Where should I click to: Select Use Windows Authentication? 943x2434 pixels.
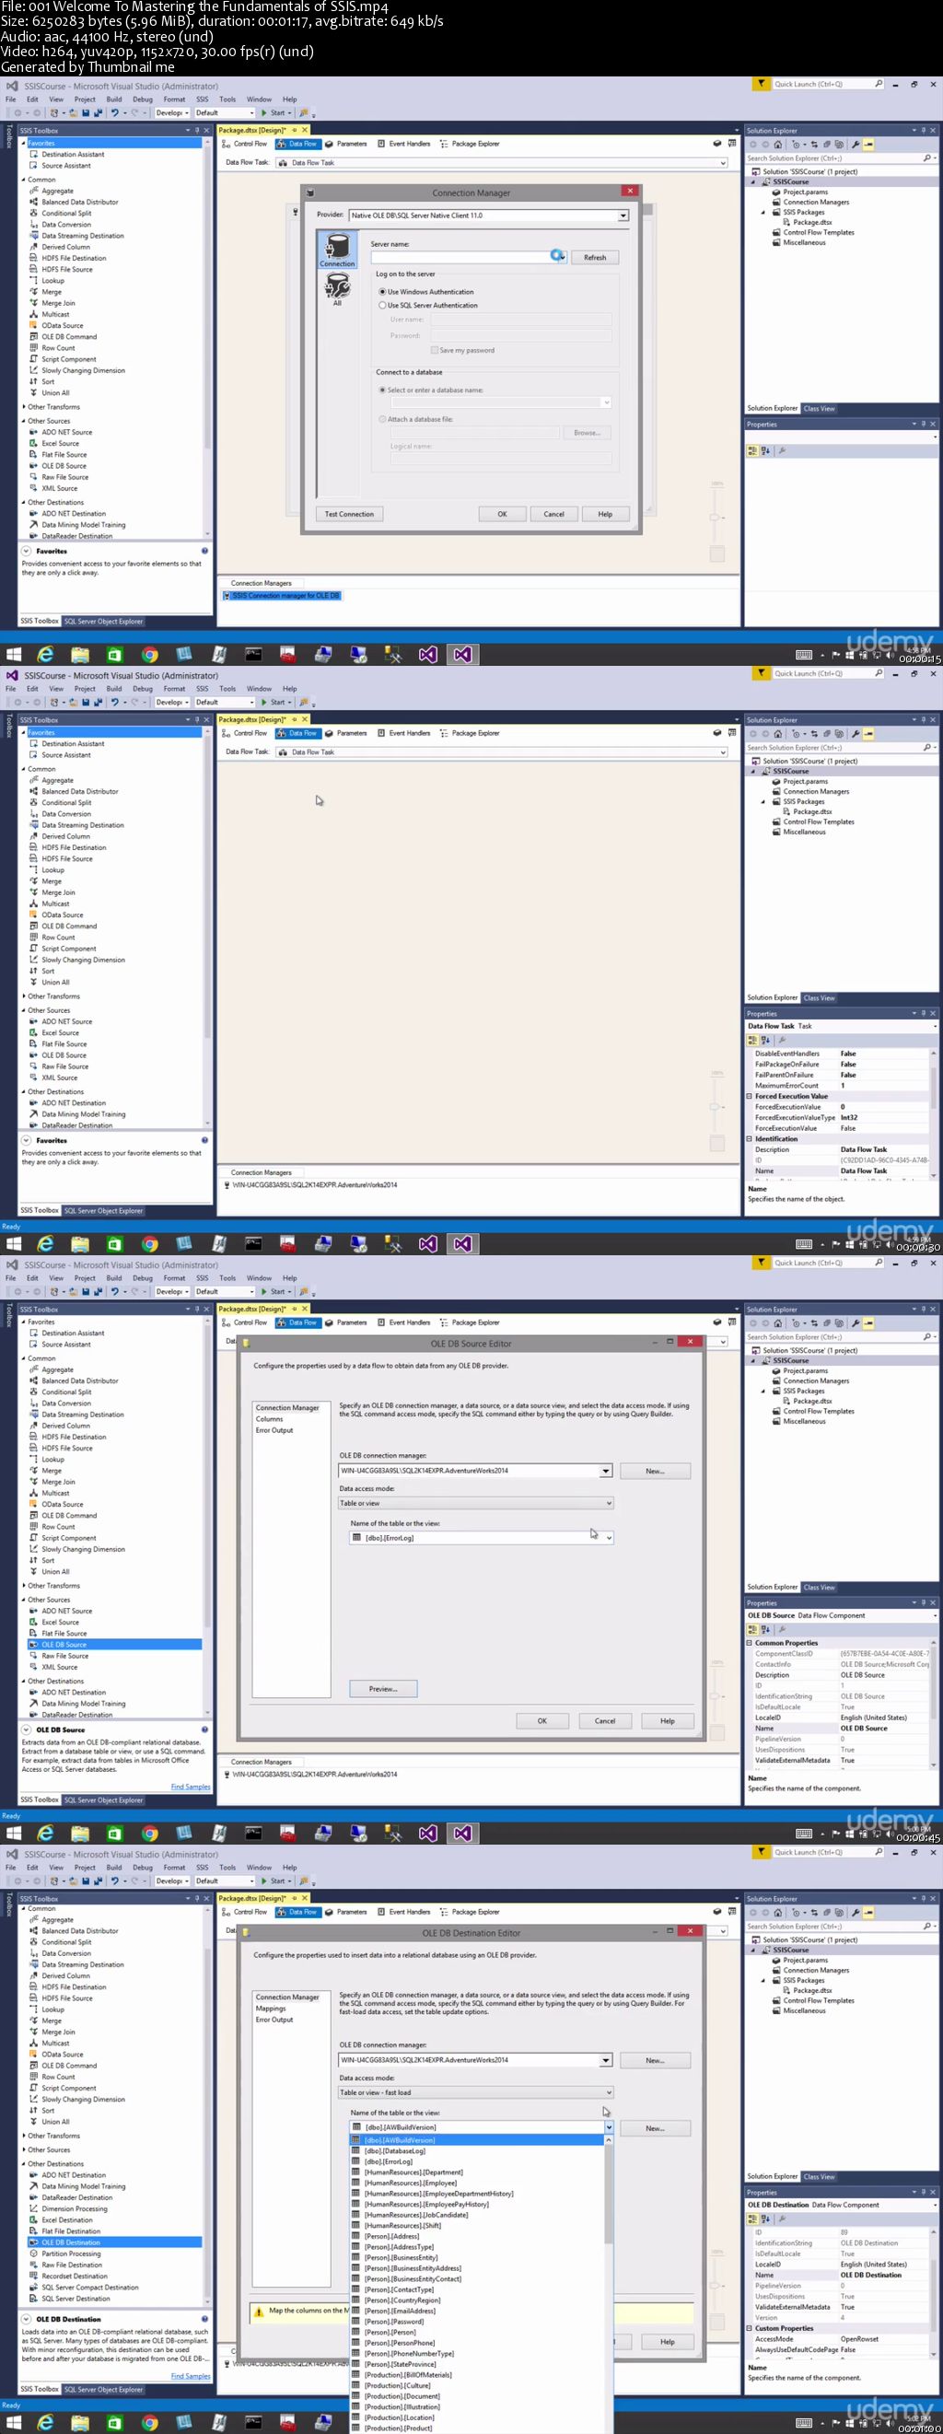[426, 292]
